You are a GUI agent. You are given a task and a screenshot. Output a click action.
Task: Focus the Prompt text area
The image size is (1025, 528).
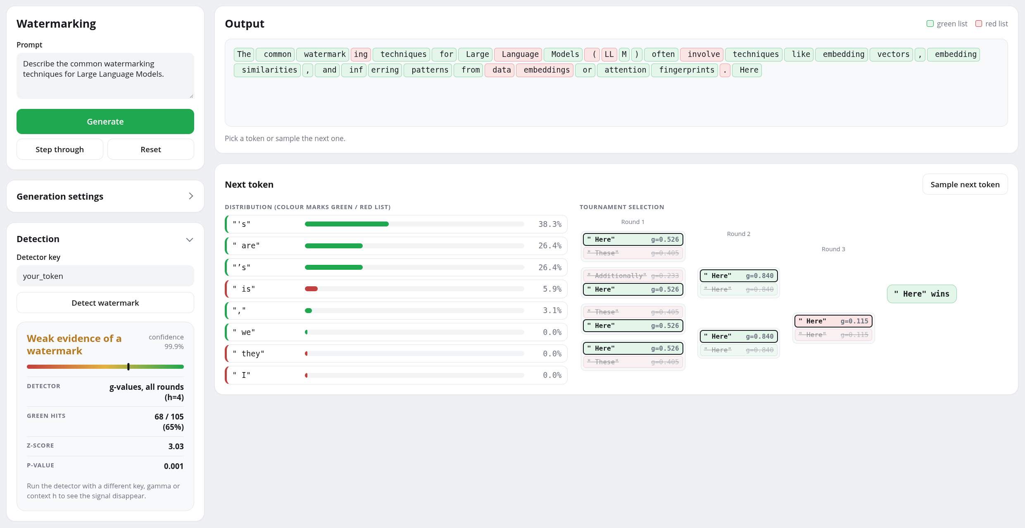coord(105,76)
